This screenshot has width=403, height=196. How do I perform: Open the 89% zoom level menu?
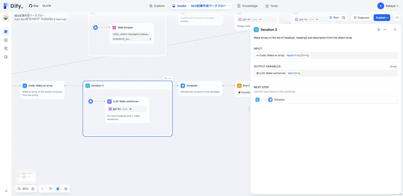[26, 189]
